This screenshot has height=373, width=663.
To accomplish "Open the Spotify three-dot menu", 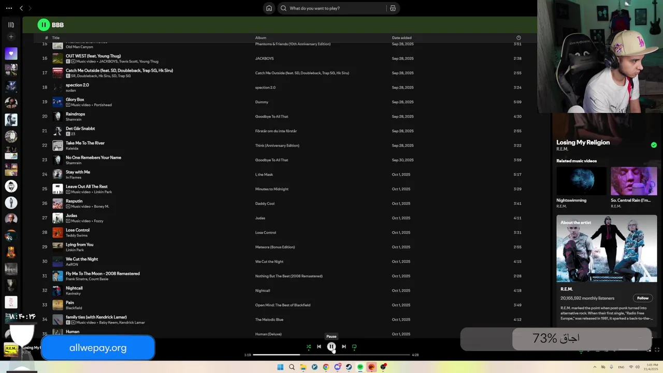I will click(9, 8).
